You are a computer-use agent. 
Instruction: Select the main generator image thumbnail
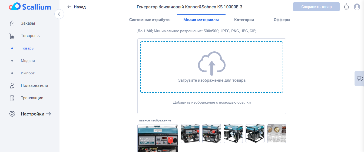[158, 138]
